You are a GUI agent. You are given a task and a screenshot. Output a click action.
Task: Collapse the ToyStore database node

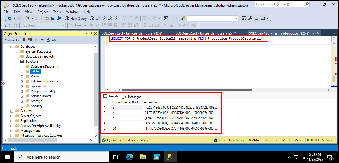pyautogui.click(x=17, y=61)
